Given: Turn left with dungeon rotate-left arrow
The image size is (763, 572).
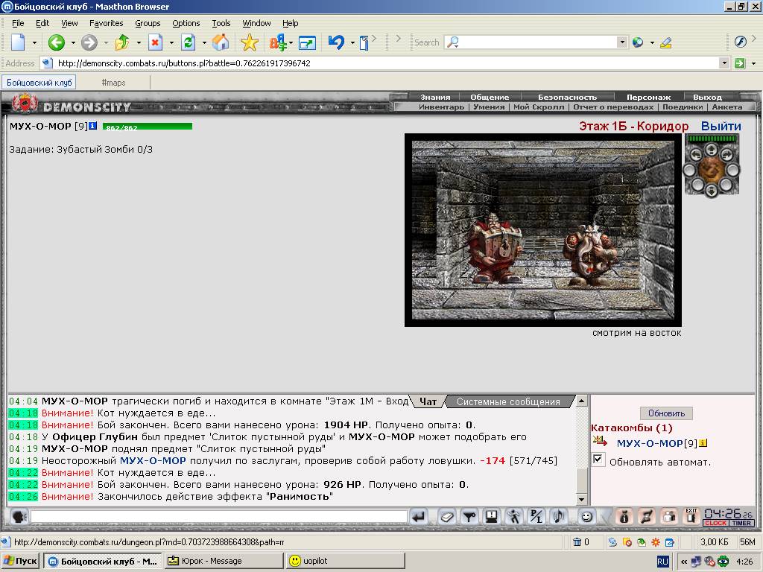Looking at the screenshot, I should (695, 155).
